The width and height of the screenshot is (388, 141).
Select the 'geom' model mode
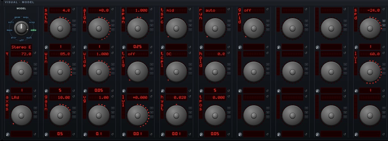[x=17, y=17]
